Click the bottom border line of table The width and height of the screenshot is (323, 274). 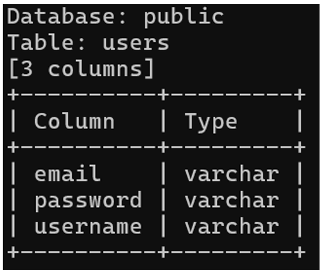[156, 253]
